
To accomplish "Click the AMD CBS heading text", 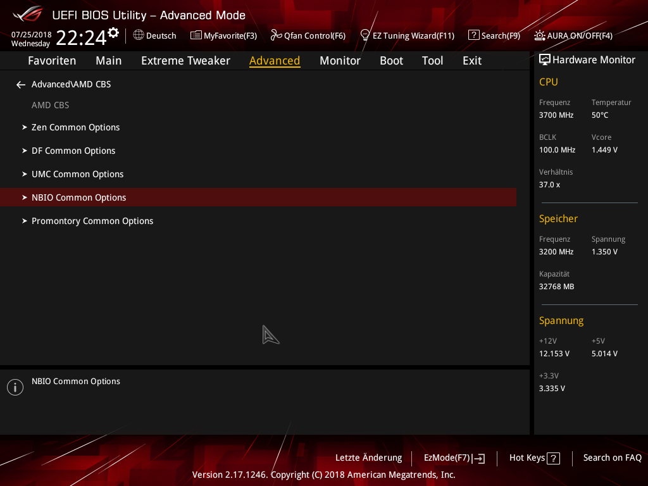I will click(x=51, y=106).
